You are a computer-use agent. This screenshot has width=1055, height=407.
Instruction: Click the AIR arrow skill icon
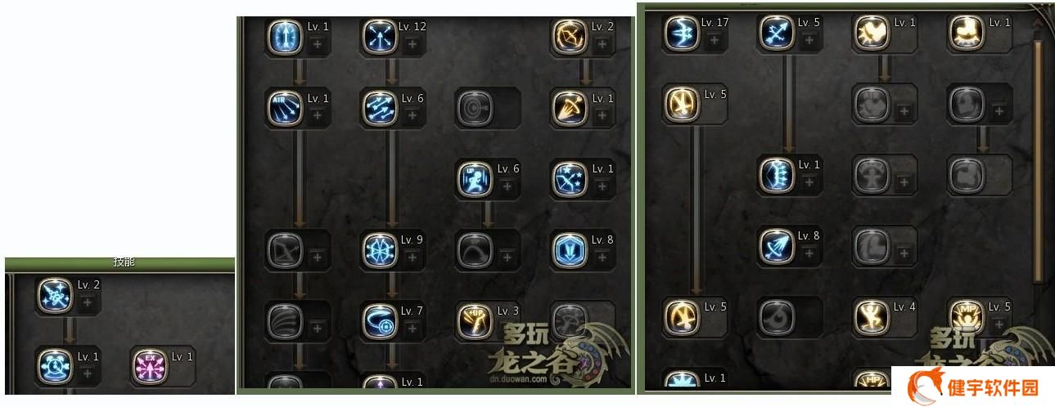[x=286, y=108]
